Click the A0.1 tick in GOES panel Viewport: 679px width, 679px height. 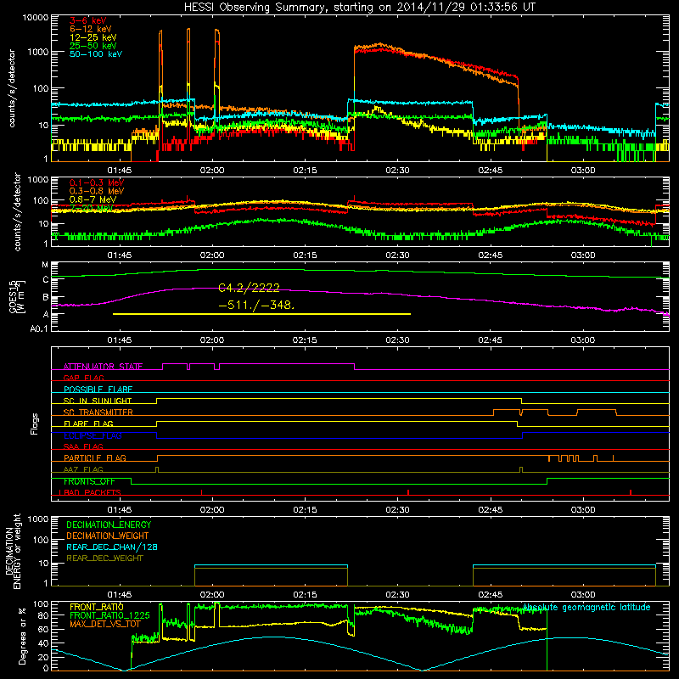[38, 329]
